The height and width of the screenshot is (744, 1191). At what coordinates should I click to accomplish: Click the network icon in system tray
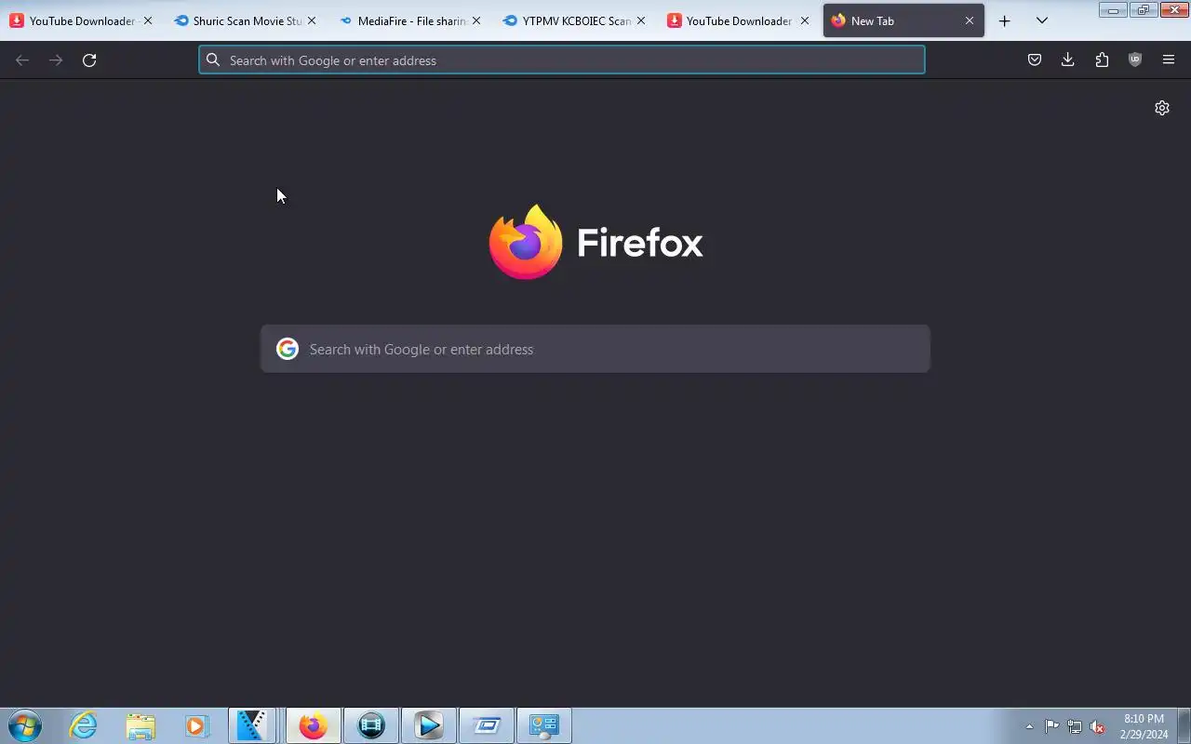[1075, 726]
